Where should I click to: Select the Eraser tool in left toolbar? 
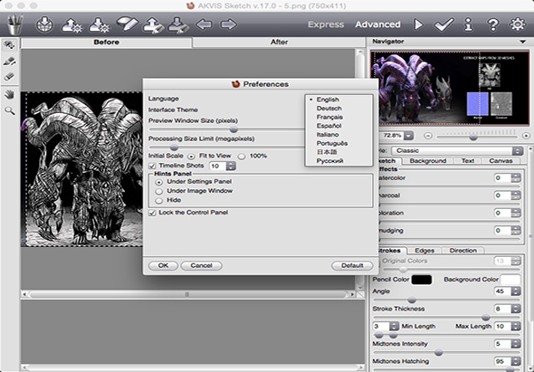tap(10, 77)
